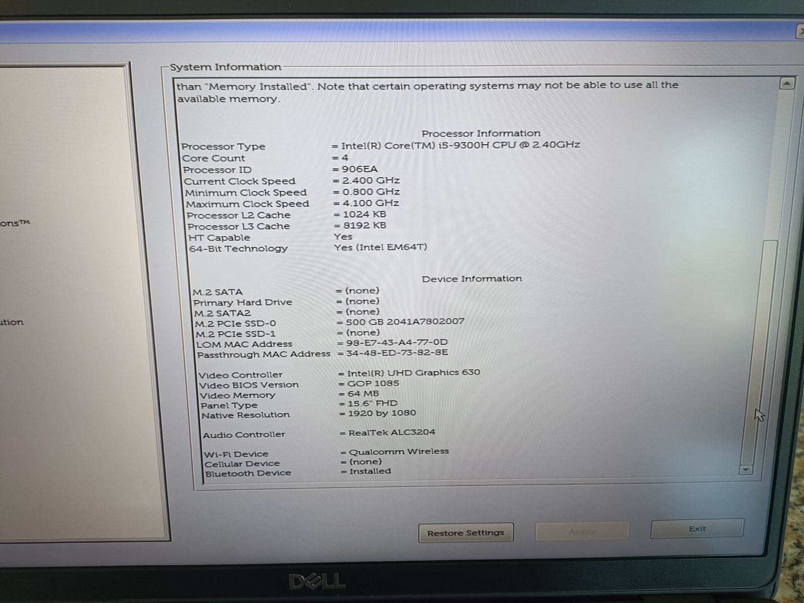The width and height of the screenshot is (804, 603).
Task: Click Native Resolution value 1920 by 1080
Action: click(x=382, y=413)
